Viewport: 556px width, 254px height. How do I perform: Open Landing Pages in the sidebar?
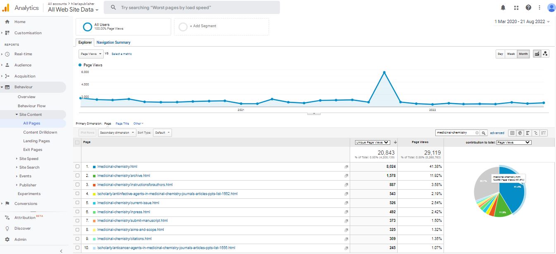[36, 141]
